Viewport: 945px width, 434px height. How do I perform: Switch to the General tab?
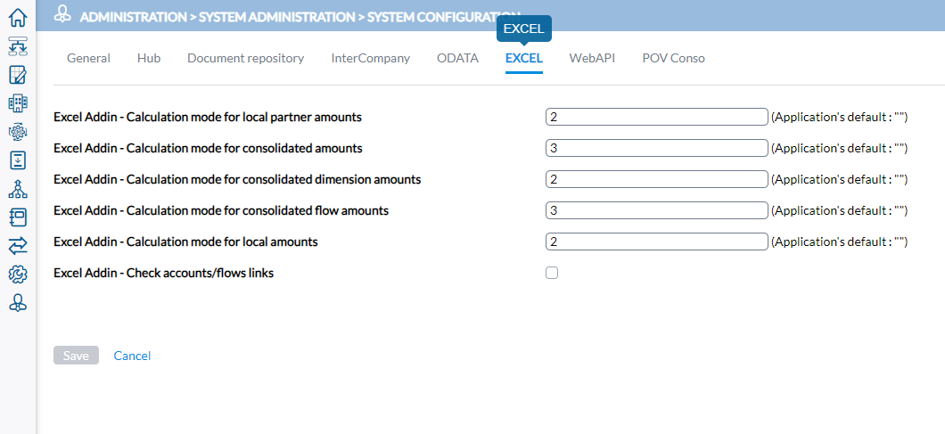tap(88, 59)
